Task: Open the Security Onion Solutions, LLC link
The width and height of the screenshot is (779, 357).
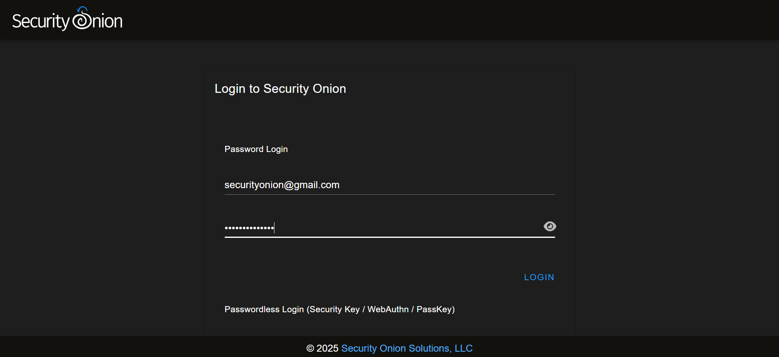Action: [407, 348]
